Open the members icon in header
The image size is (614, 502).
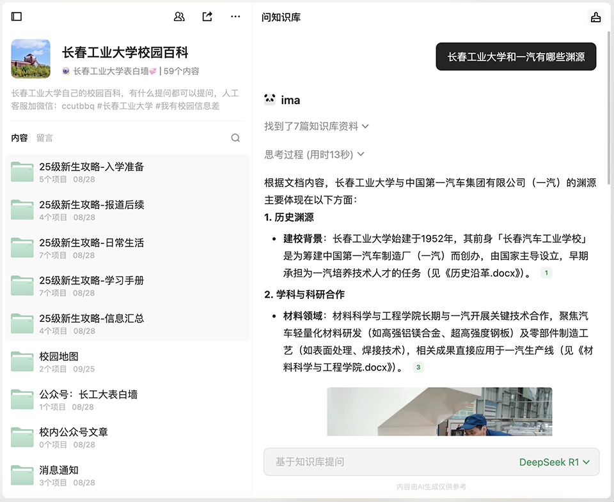click(x=179, y=17)
